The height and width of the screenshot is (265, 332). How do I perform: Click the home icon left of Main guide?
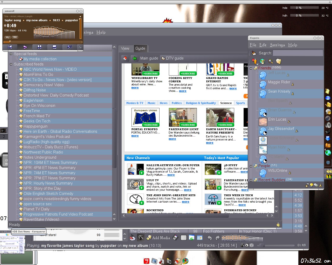pos(125,58)
